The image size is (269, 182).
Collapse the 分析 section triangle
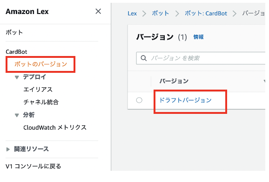pyautogui.click(x=17, y=115)
